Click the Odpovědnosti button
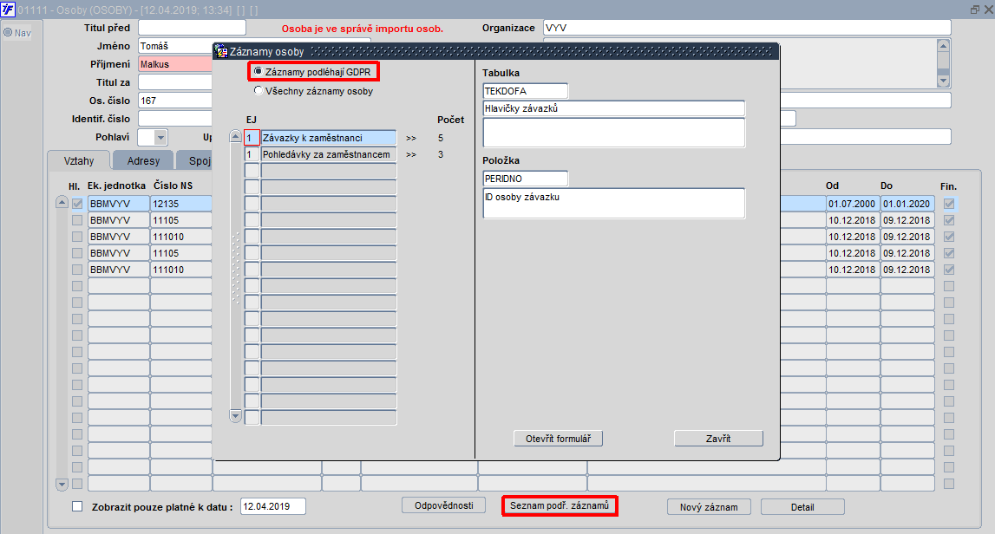Screen dimensions: 995x534 point(443,505)
